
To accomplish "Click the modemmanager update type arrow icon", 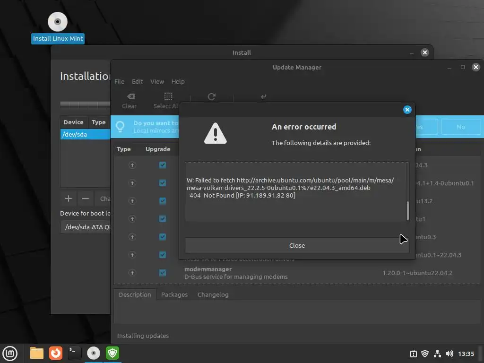I will click(132, 273).
